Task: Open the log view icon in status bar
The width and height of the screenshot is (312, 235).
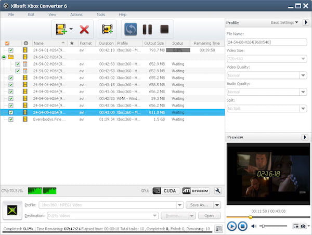Action: (x=218, y=229)
